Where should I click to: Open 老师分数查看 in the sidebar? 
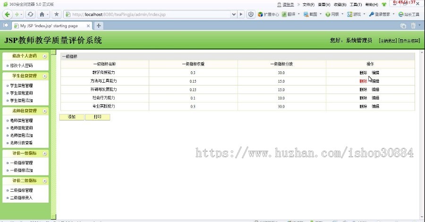click(x=21, y=143)
